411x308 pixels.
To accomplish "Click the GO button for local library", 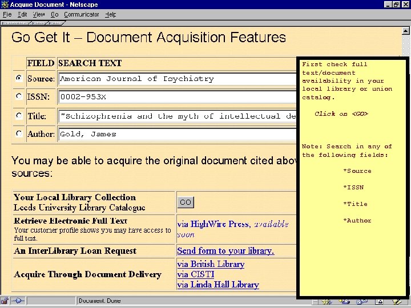I will [186, 202].
